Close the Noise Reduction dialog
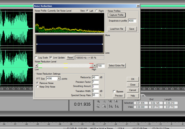This screenshot has height=129, width=185. 138,6
